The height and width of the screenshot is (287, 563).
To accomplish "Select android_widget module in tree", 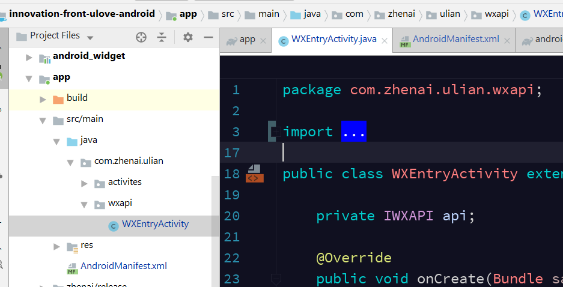I will tap(89, 56).
